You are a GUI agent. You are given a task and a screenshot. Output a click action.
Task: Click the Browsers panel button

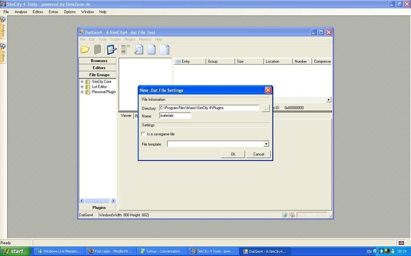(98, 61)
